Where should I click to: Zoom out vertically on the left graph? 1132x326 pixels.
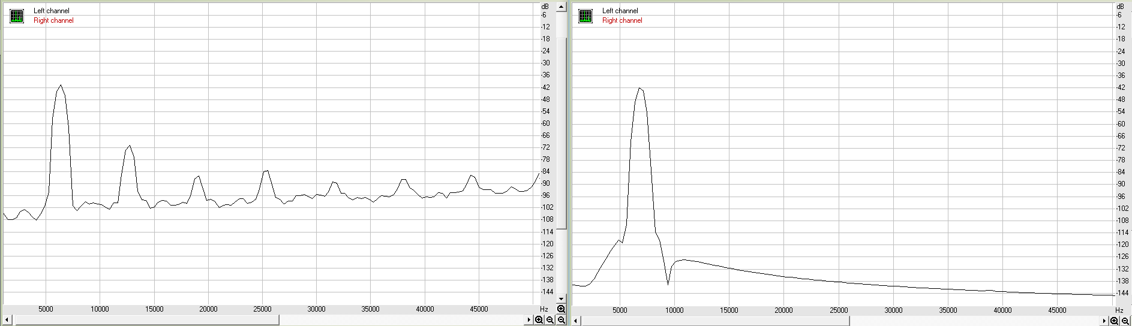pyautogui.click(x=561, y=320)
